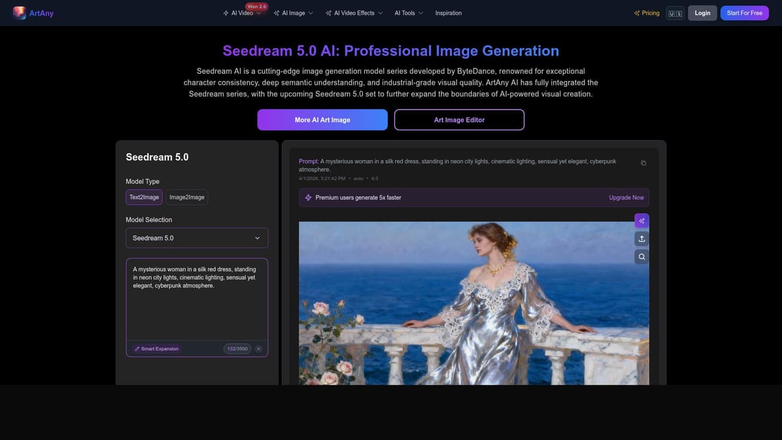
Task: Activate Smart Expansion for the prompt
Action: [x=156, y=348]
